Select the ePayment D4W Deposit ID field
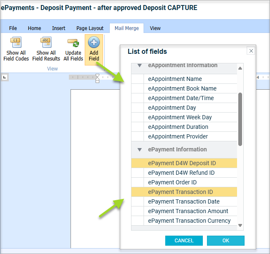Image resolution: width=270 pixels, height=254 pixels. coord(182,163)
